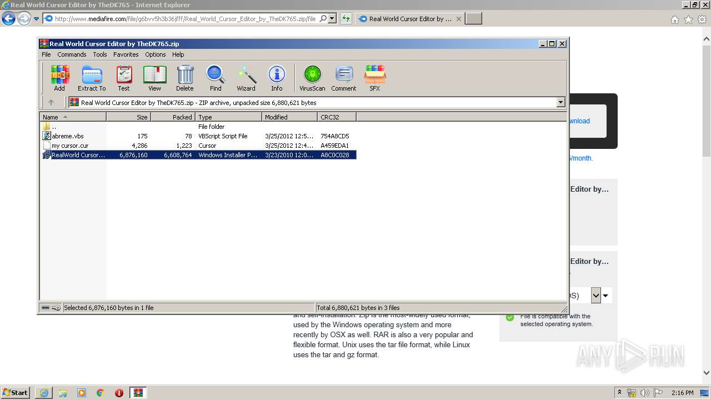Sort by the Packed column header
711x400 pixels.
click(173, 117)
